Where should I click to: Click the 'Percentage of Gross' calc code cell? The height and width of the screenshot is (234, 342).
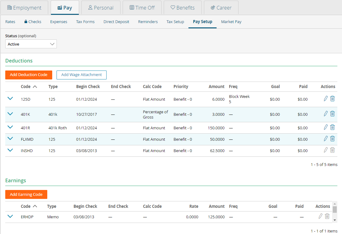click(x=155, y=115)
